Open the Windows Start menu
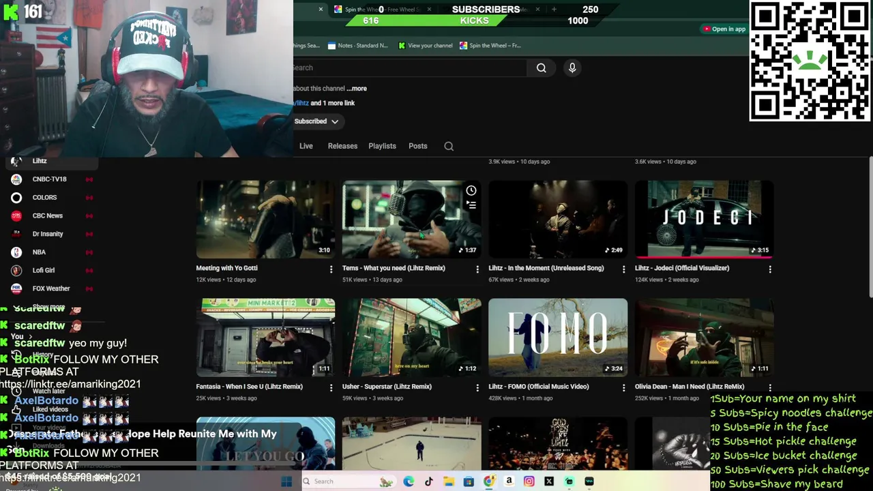Viewport: 873px width, 491px height. (286, 481)
